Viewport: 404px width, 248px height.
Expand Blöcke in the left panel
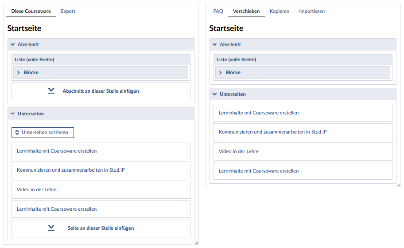19,72
